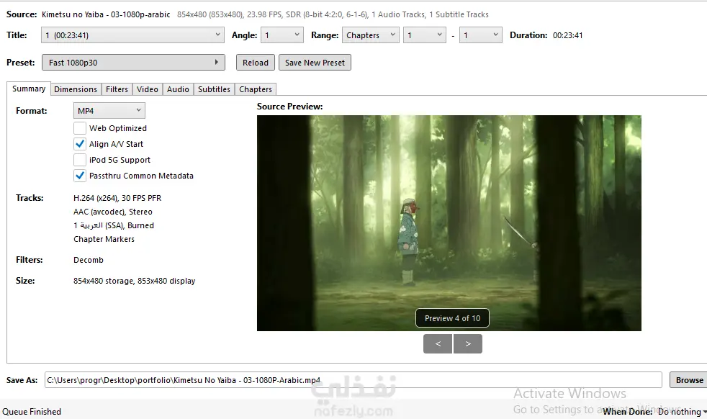Image resolution: width=707 pixels, height=419 pixels.
Task: Open the Filters tab
Action: click(117, 89)
